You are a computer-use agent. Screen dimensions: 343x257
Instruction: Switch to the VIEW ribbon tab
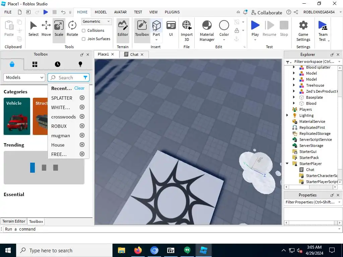pyautogui.click(x=153, y=12)
